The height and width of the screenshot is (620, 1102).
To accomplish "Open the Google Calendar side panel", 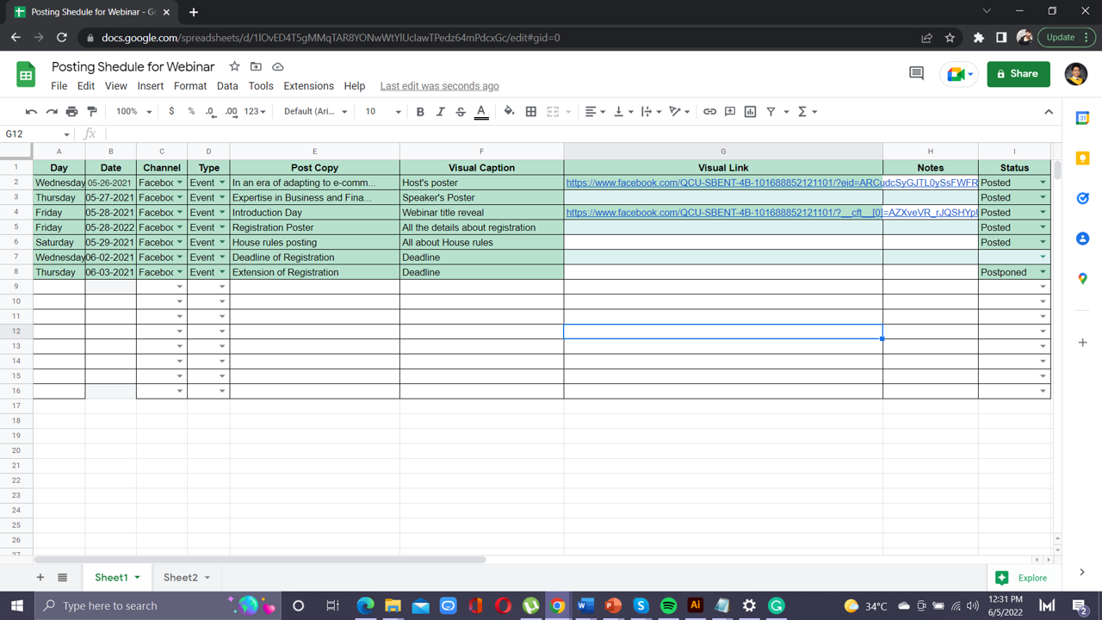I will coord(1082,118).
